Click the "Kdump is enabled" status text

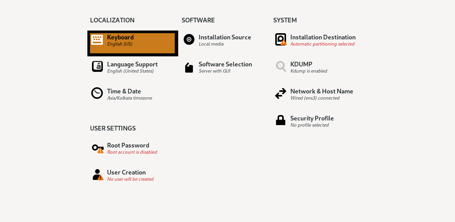309,71
